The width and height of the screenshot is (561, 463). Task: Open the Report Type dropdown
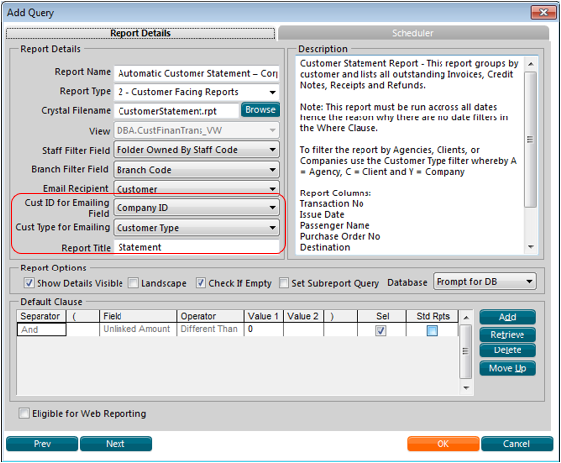coord(196,92)
